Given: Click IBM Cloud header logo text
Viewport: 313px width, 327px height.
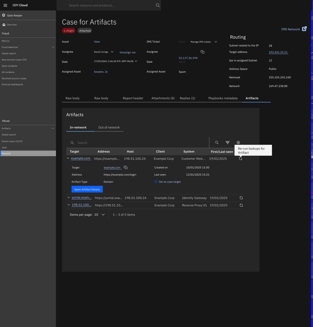Looking at the screenshot, I should pos(20,5).
